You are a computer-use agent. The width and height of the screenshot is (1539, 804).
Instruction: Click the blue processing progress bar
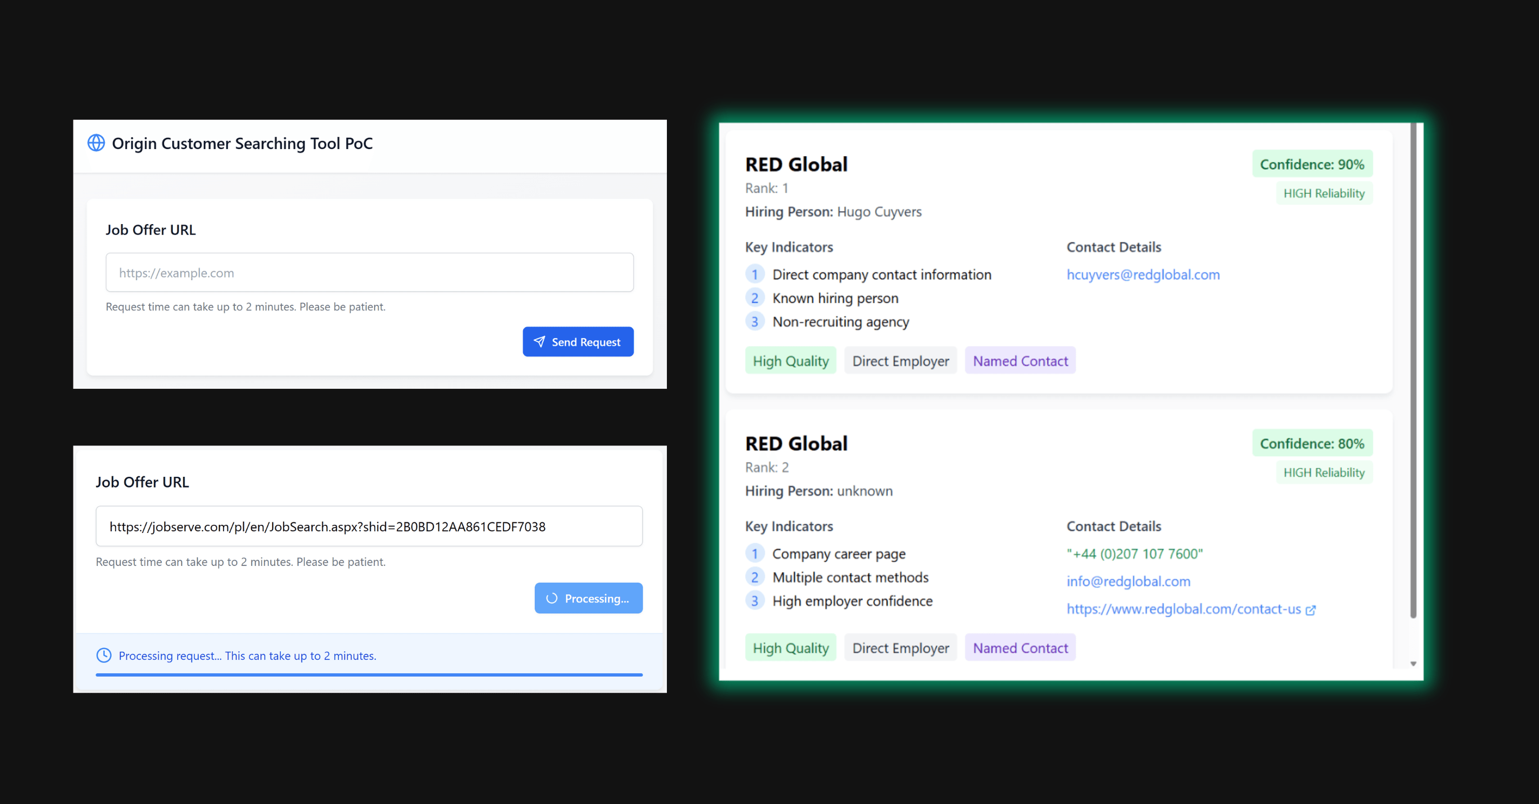pos(369,674)
